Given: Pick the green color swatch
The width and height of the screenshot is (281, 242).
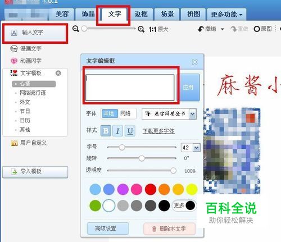Looking at the screenshot, I should coord(95,206).
